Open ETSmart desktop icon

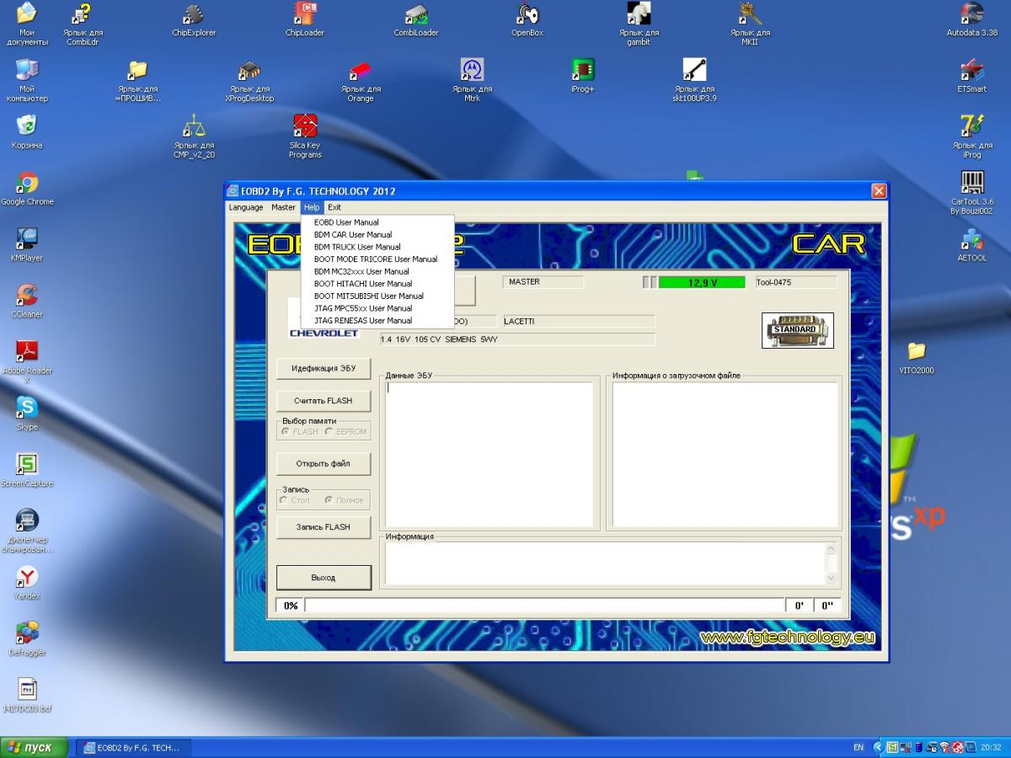point(972,76)
